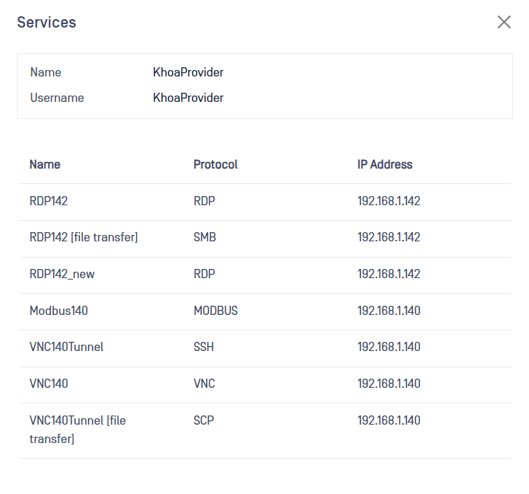Image resolution: width=529 pixels, height=494 pixels.
Task: Select the VNC140Tunnel service name
Action: click(x=67, y=347)
